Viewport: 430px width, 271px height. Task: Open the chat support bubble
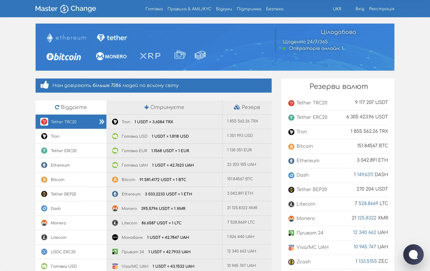(x=413, y=254)
